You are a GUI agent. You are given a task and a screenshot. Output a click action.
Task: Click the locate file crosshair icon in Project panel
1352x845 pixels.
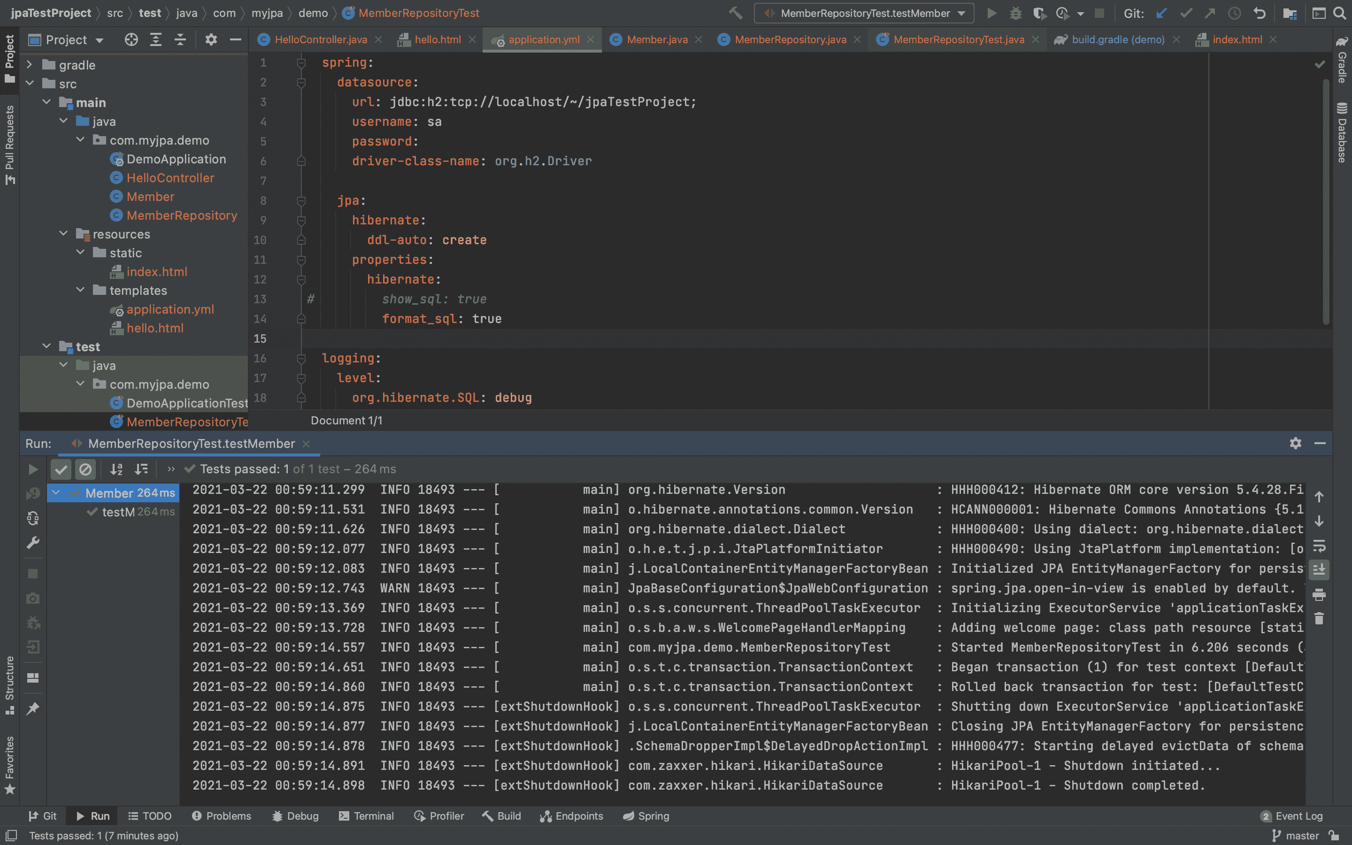131,40
